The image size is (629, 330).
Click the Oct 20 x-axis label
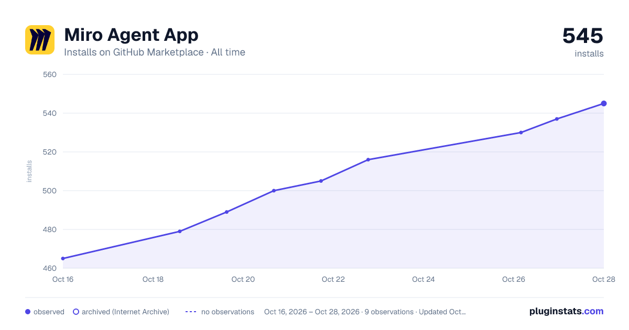coord(243,279)
